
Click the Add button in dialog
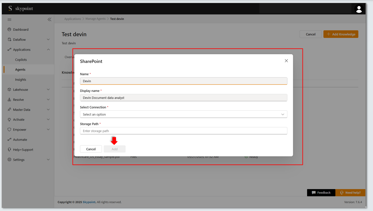pyautogui.click(x=115, y=149)
